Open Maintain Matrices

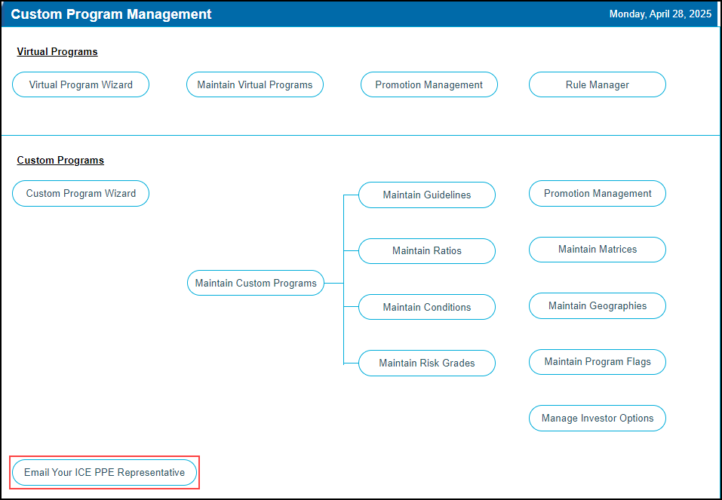tap(598, 250)
